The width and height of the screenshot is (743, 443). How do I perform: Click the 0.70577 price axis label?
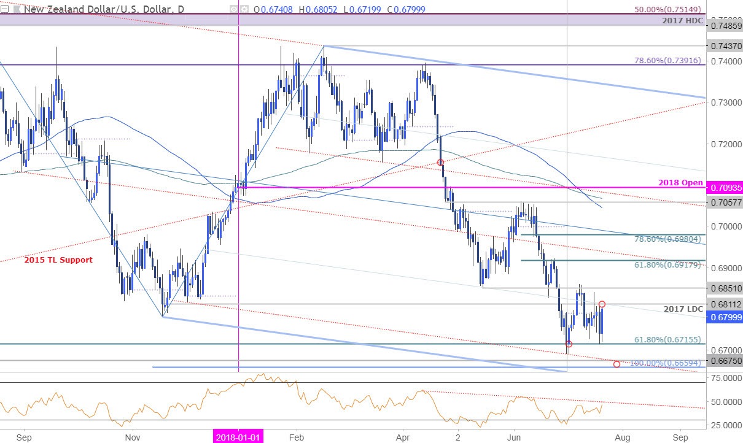click(725, 201)
